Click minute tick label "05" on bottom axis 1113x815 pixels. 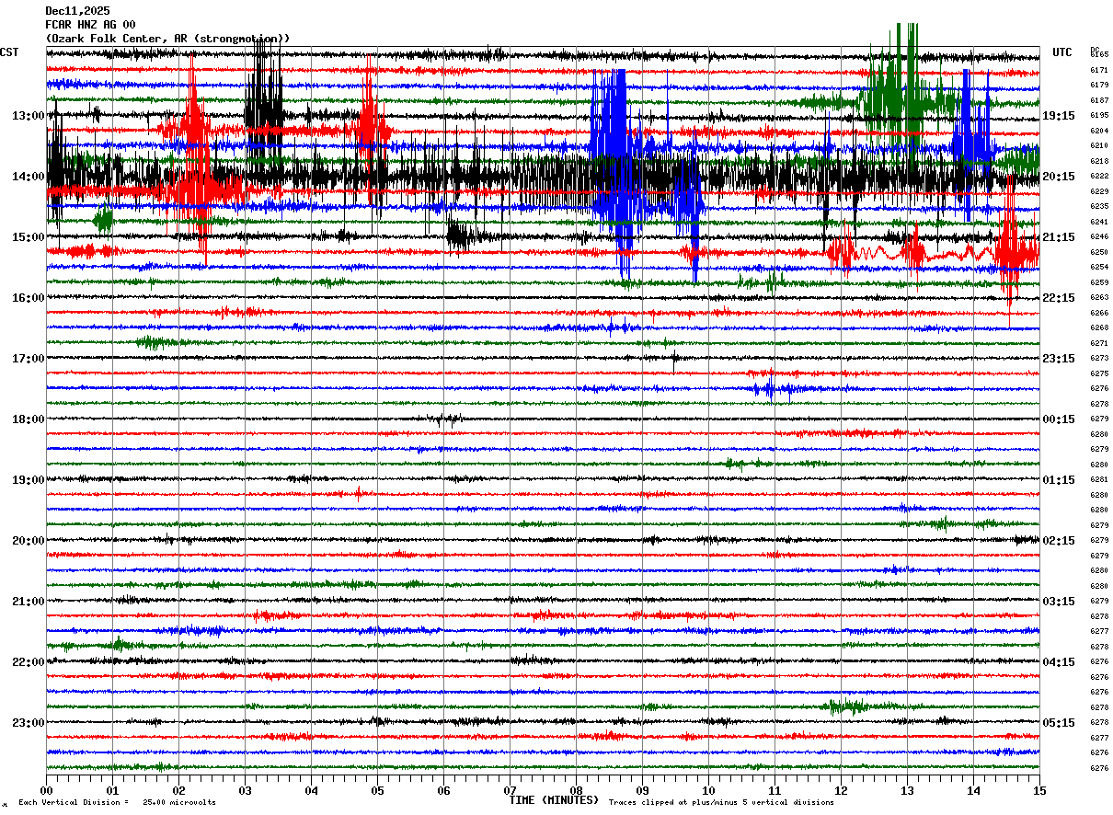coord(377,790)
